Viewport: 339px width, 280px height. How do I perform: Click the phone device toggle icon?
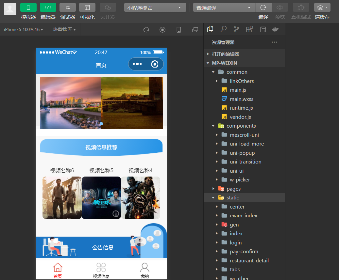(x=179, y=30)
